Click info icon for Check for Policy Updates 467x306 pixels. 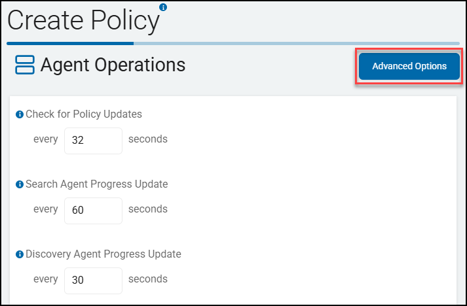pyautogui.click(x=20, y=114)
